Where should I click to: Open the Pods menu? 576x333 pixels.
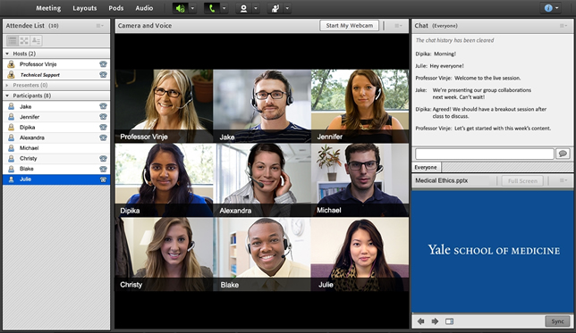116,8
